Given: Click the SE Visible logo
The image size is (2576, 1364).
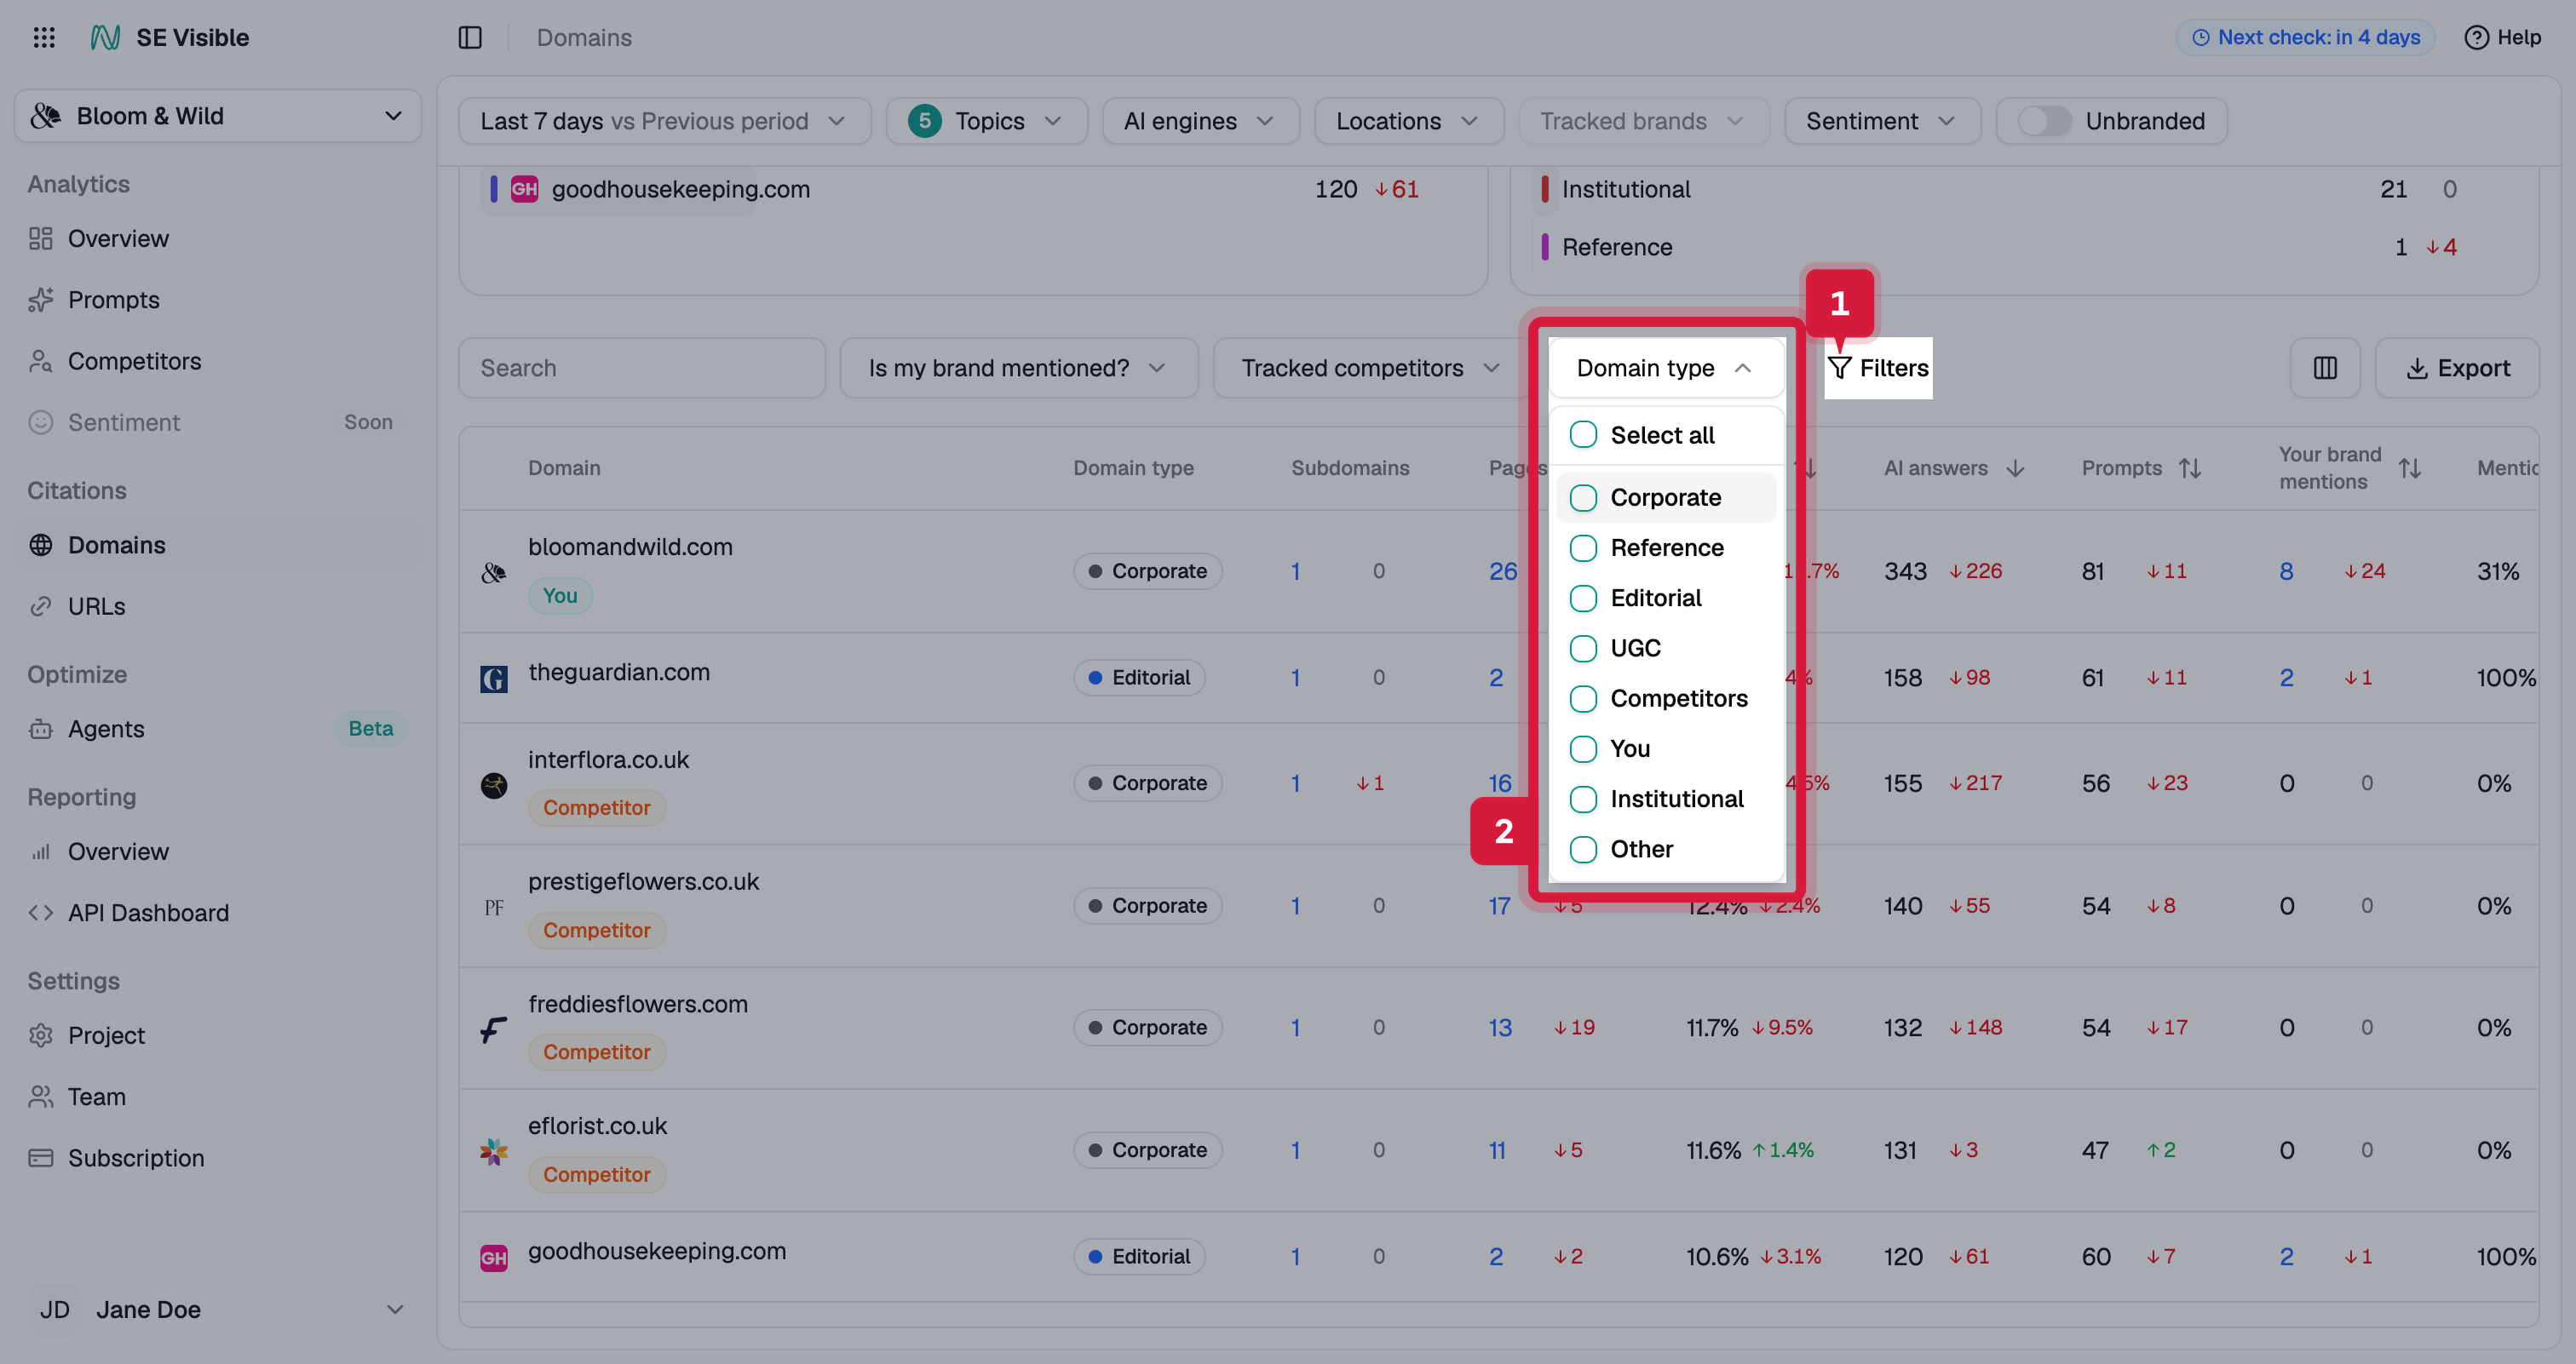Looking at the screenshot, I should tap(105, 38).
